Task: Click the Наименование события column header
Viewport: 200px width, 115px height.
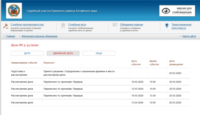Action: point(24,63)
